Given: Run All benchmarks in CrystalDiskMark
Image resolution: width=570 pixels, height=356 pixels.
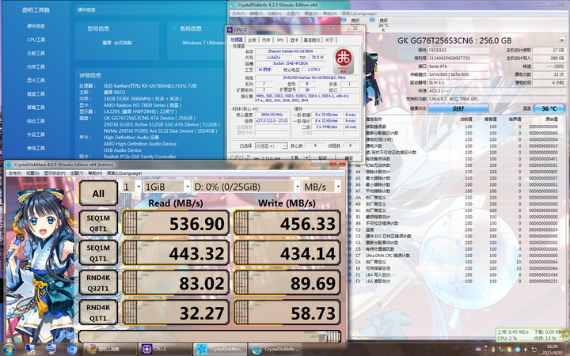Looking at the screenshot, I should (98, 193).
